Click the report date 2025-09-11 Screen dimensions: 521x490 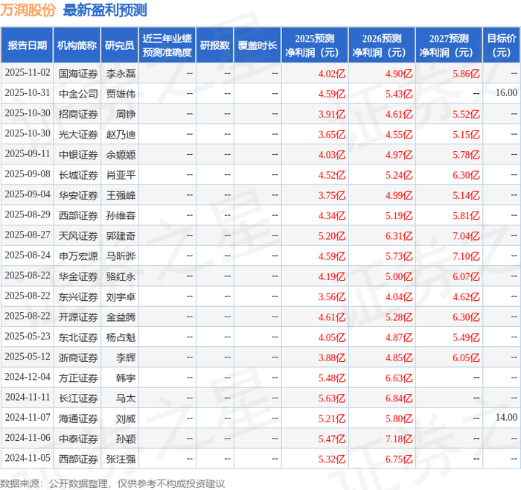coord(28,153)
